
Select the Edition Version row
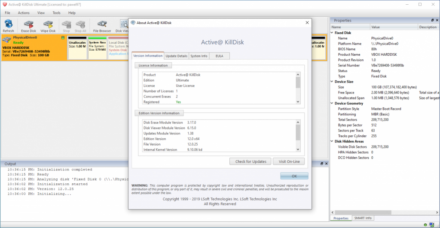pos(219,139)
